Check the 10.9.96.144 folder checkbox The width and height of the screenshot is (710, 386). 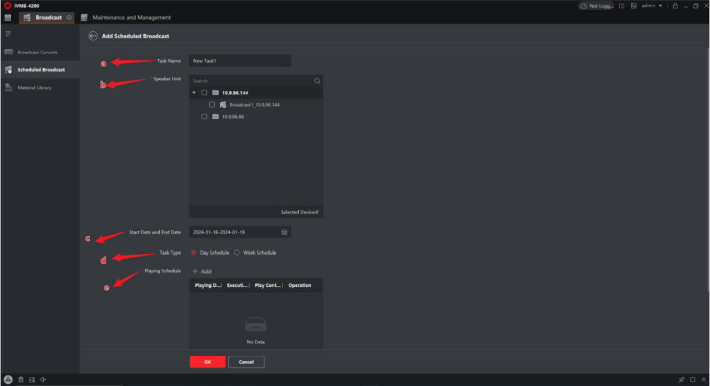(x=205, y=93)
